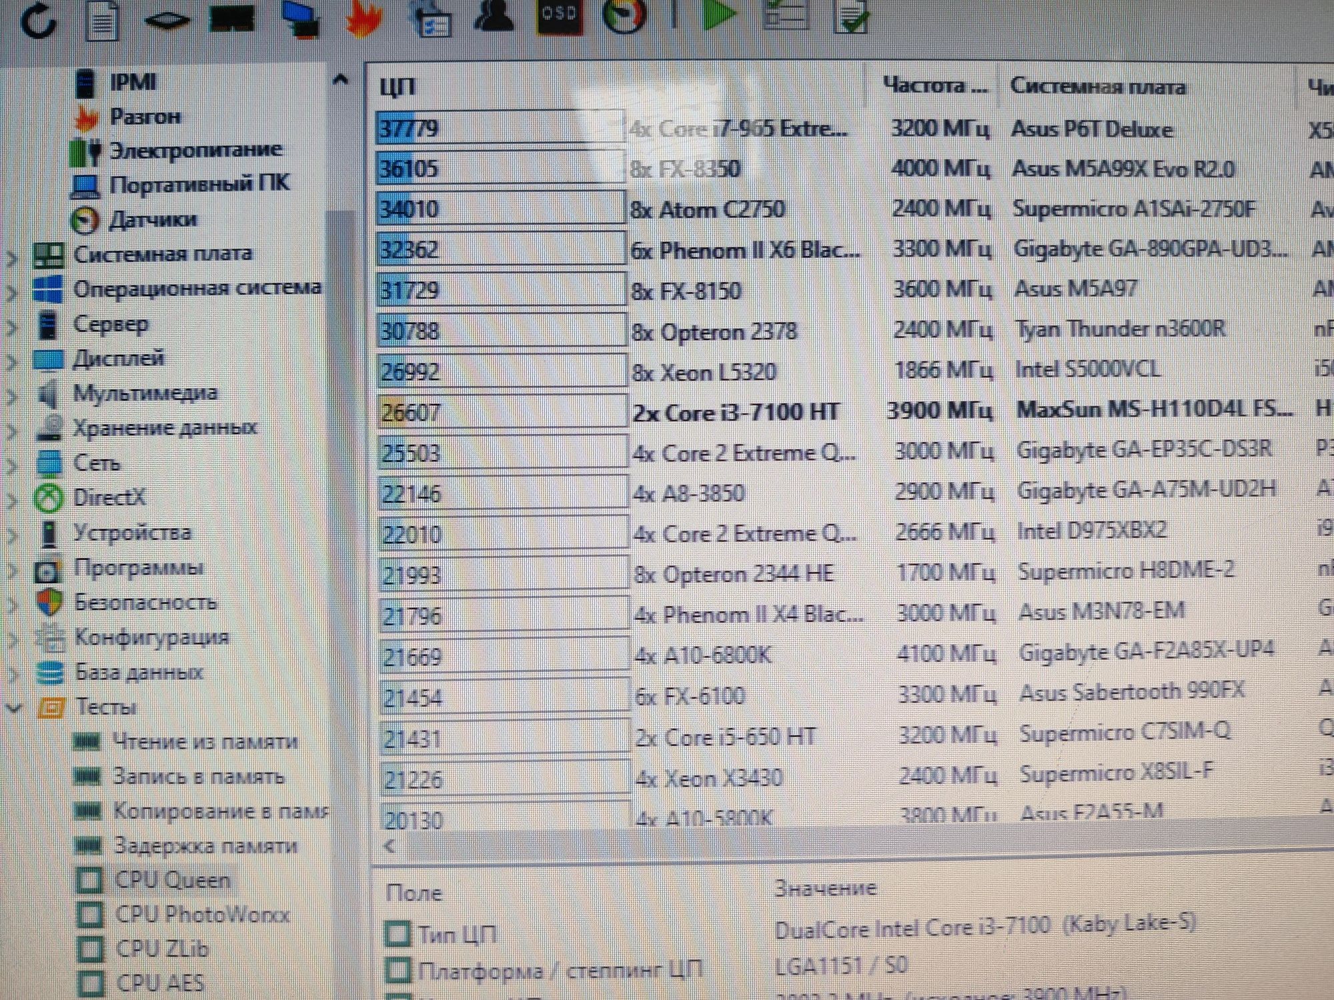
Task: Open Электропитание page
Action: (195, 150)
